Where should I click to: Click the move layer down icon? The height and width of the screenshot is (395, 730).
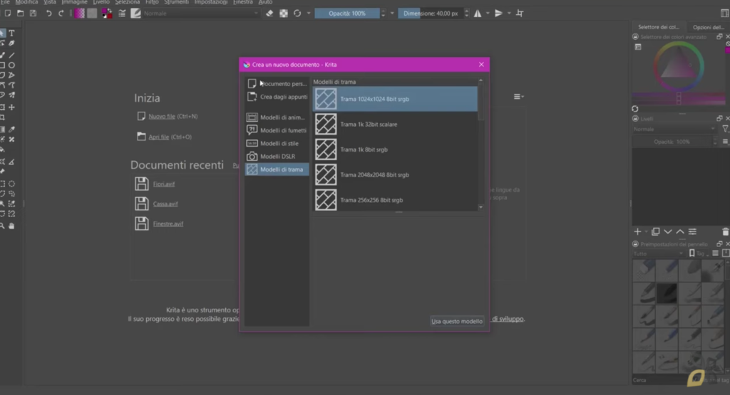click(668, 231)
